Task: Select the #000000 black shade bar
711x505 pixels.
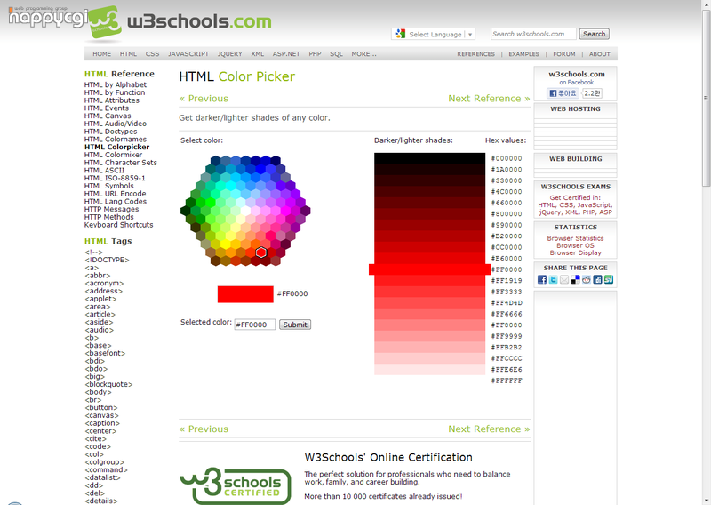Action: (429, 158)
